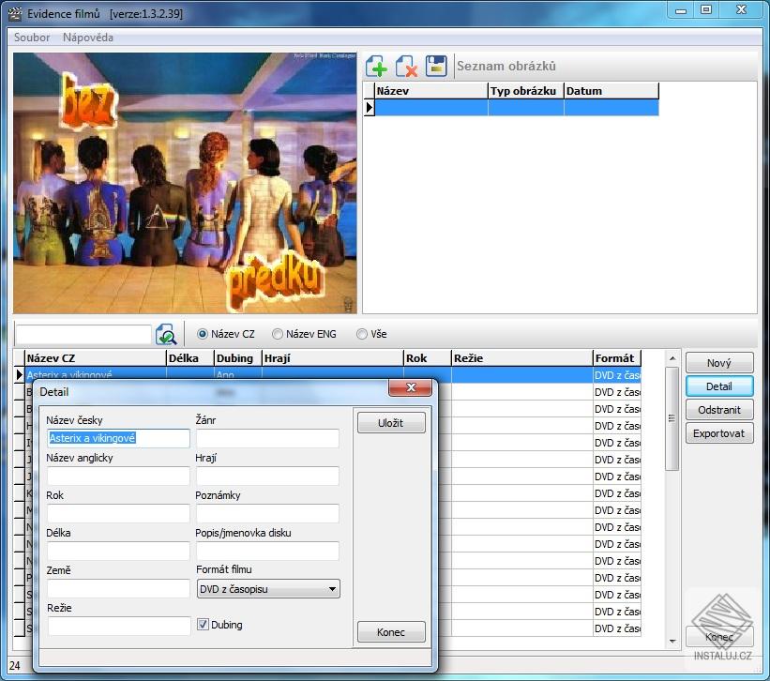Screen dimensions: 770x681
Task: Click the film search text box
Action: point(83,334)
